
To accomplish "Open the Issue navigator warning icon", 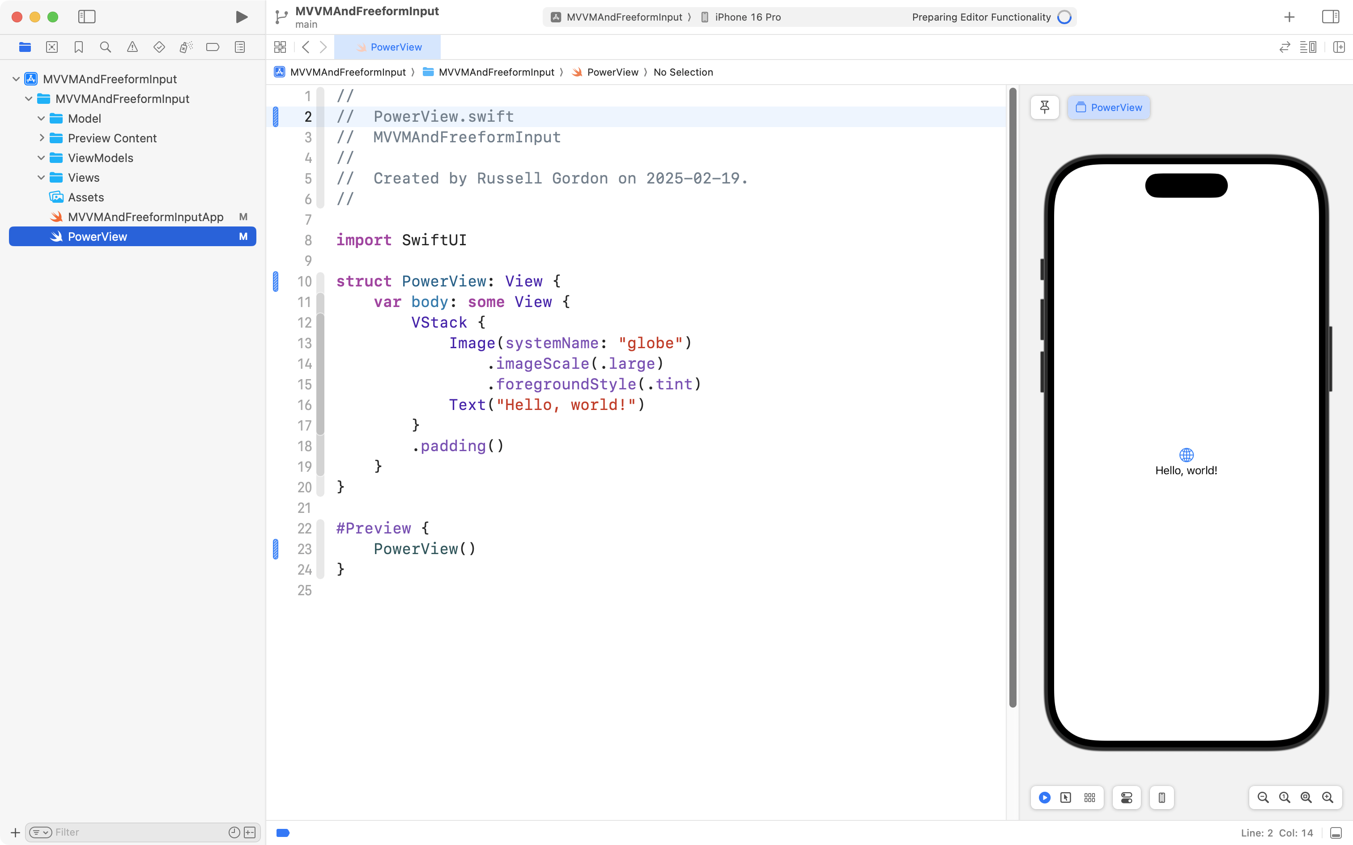I will 132,47.
